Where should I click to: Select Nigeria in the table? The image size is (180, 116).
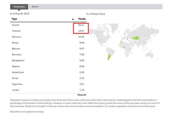16,66
